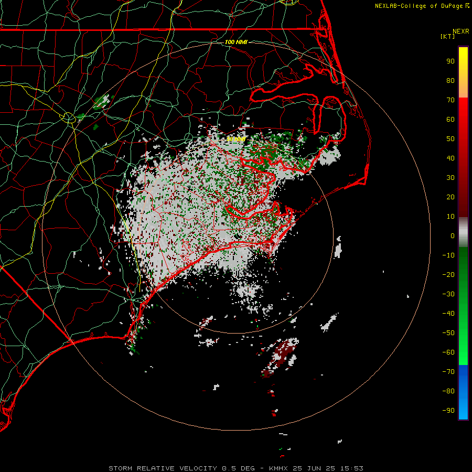Click the 90 value on the velocity scale
The height and width of the screenshot is (472, 472).
[x=450, y=61]
